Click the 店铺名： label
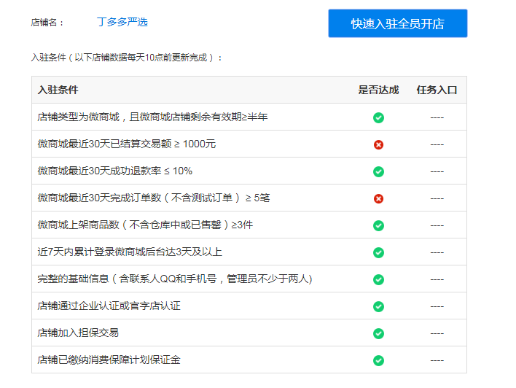This screenshot has height=388, width=516. (47, 23)
